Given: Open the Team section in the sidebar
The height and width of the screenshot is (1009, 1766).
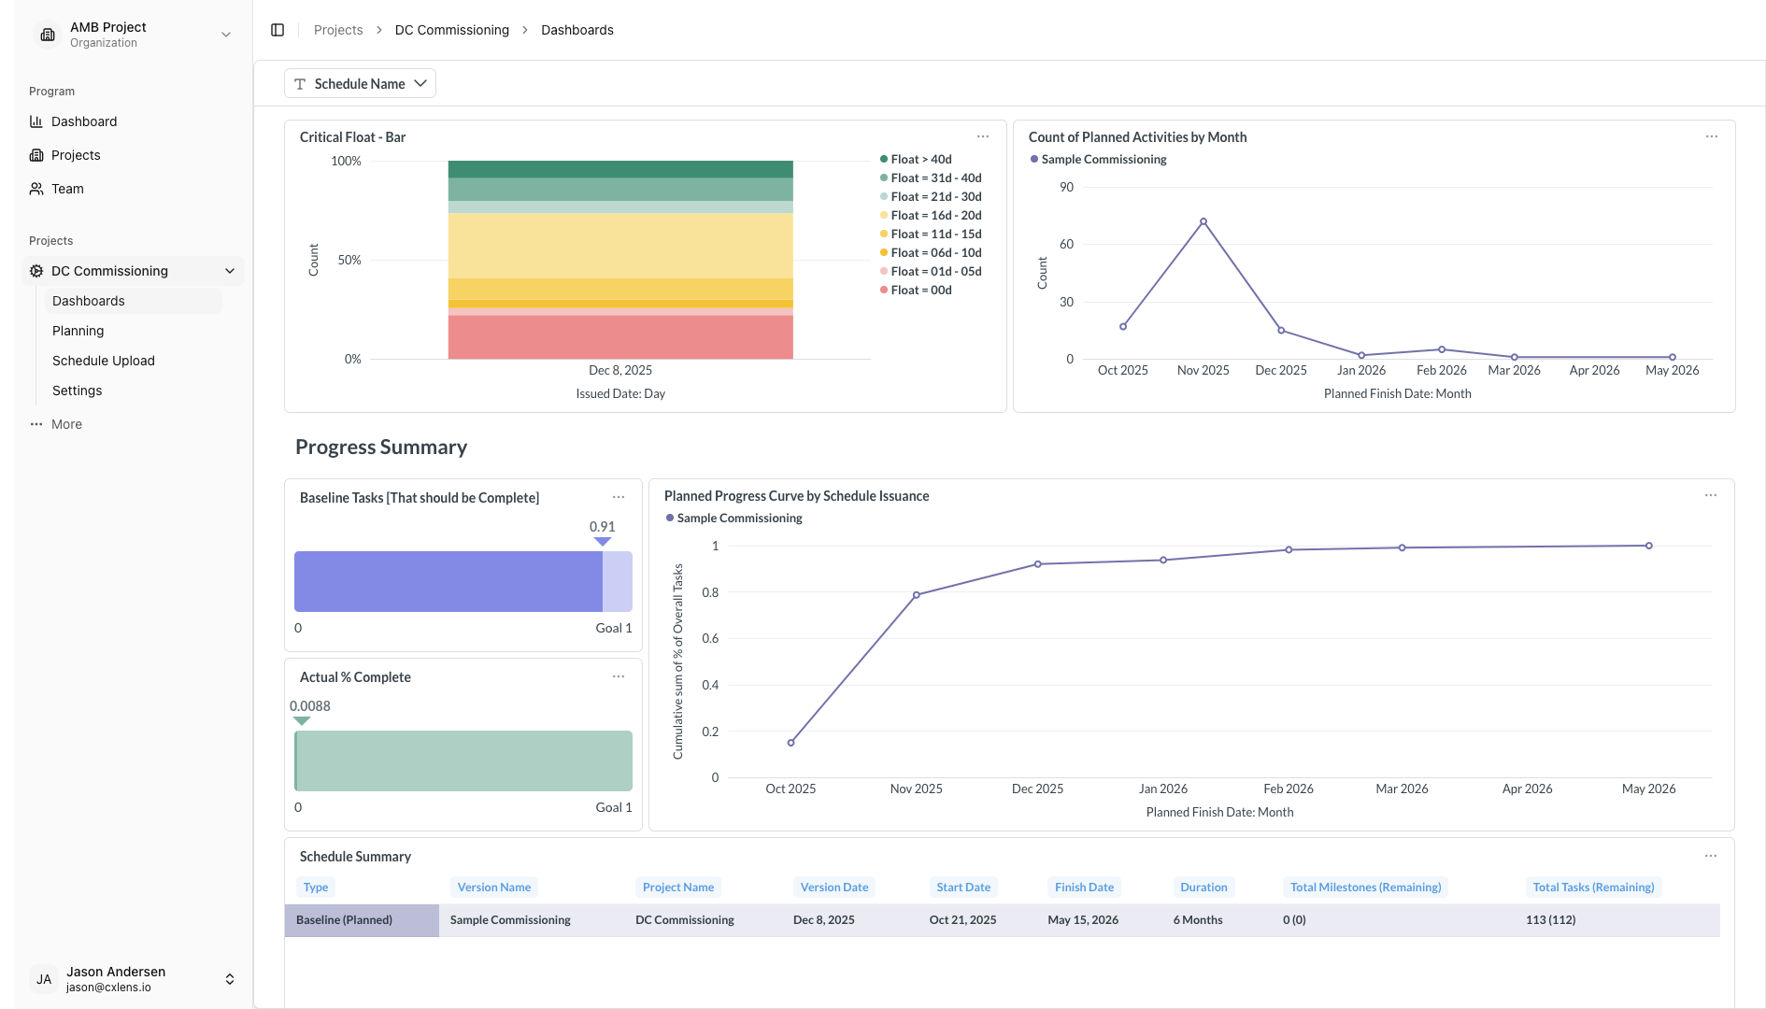Looking at the screenshot, I should pos(69,189).
